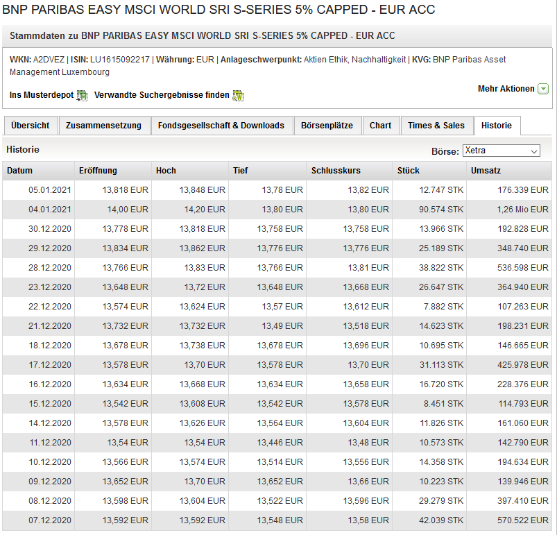Image resolution: width=557 pixels, height=535 pixels.
Task: Select the date 08.12.2020
Action: tap(50, 501)
